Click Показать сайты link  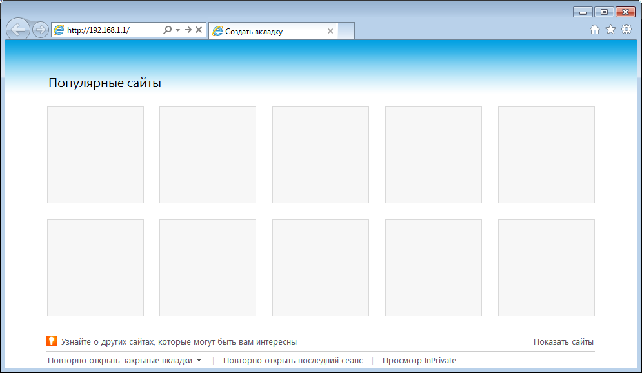pyautogui.click(x=563, y=342)
